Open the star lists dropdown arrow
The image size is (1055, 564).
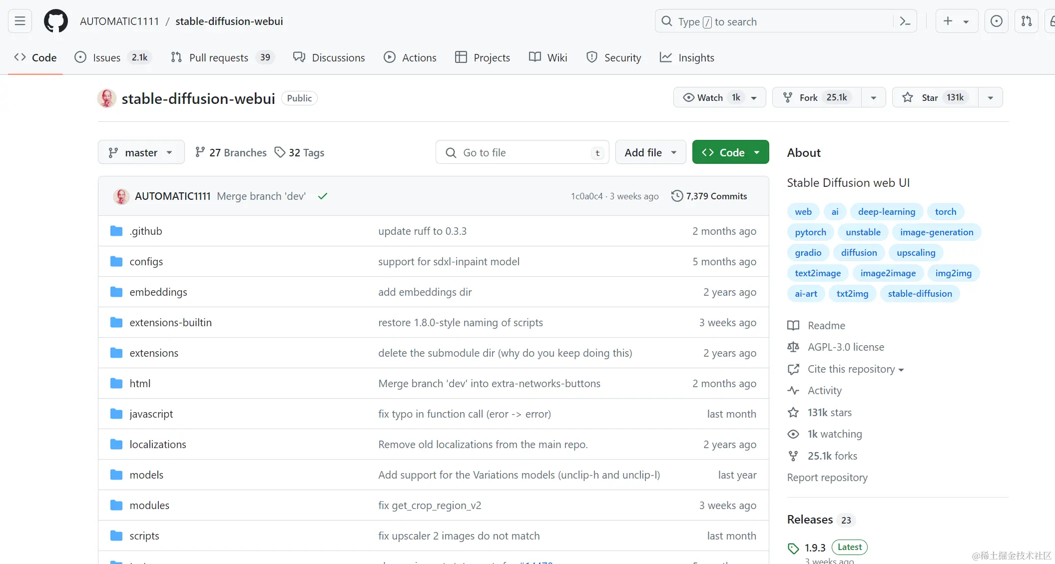[x=991, y=97]
